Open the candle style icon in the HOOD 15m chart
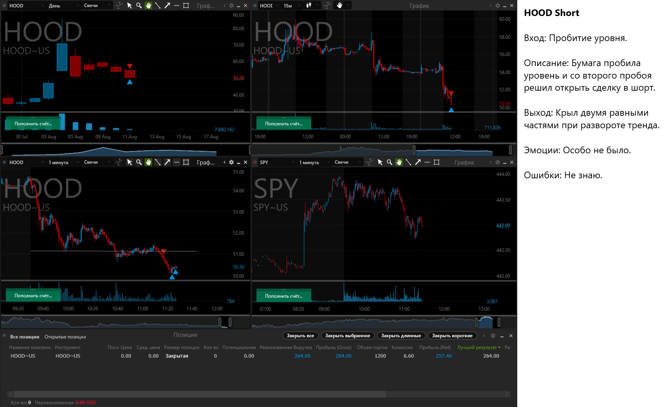668x407 pixels. click(309, 5)
